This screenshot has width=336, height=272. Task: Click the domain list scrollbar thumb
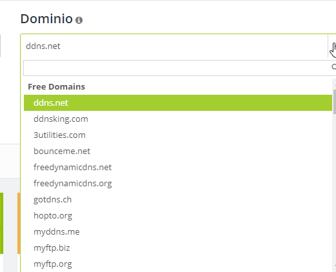(x=335, y=102)
